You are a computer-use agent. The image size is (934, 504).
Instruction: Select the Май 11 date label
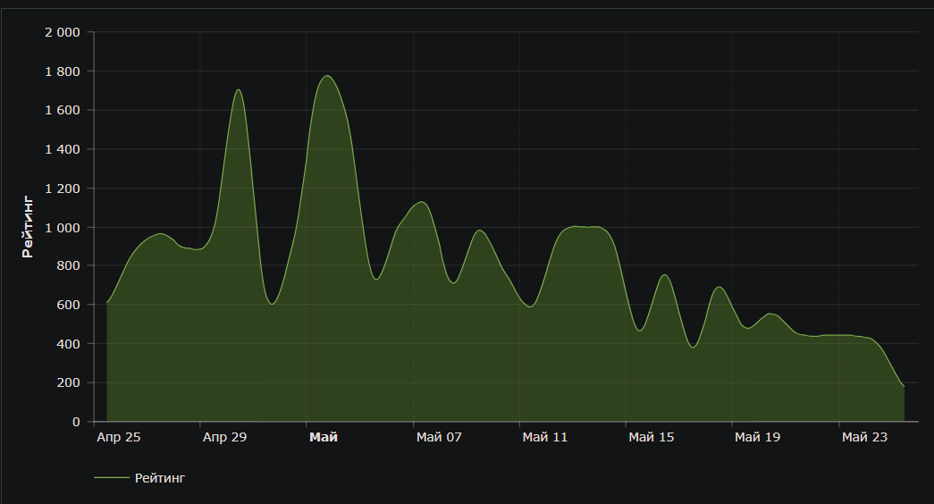[545, 437]
